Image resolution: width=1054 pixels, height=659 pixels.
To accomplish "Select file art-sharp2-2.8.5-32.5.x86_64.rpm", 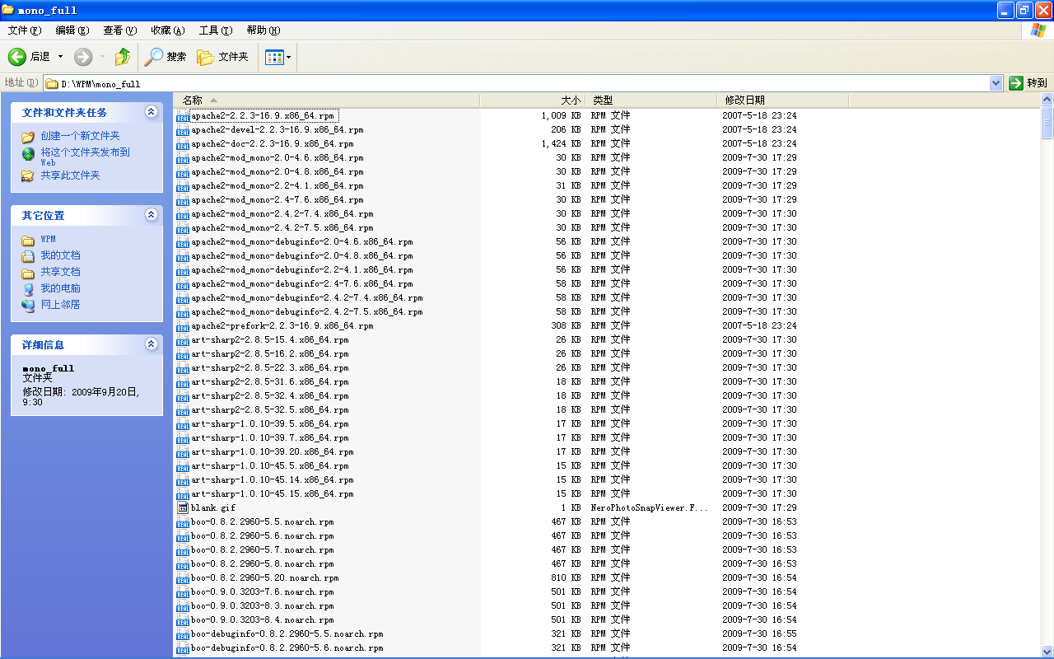I will [x=269, y=410].
